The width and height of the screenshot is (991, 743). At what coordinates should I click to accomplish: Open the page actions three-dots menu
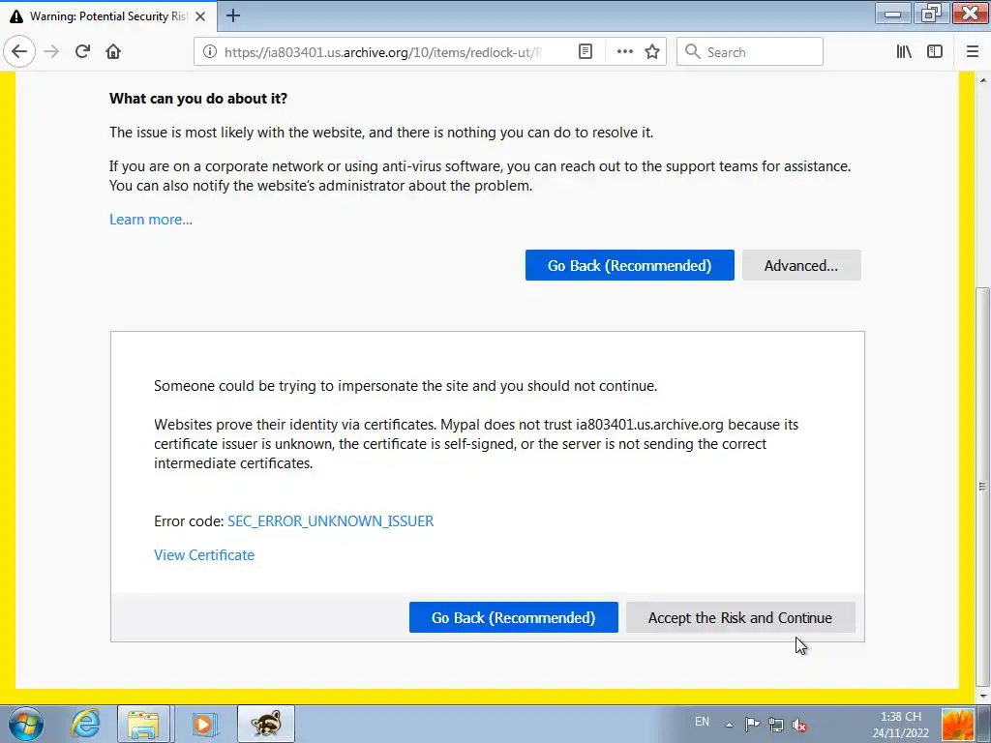click(624, 52)
